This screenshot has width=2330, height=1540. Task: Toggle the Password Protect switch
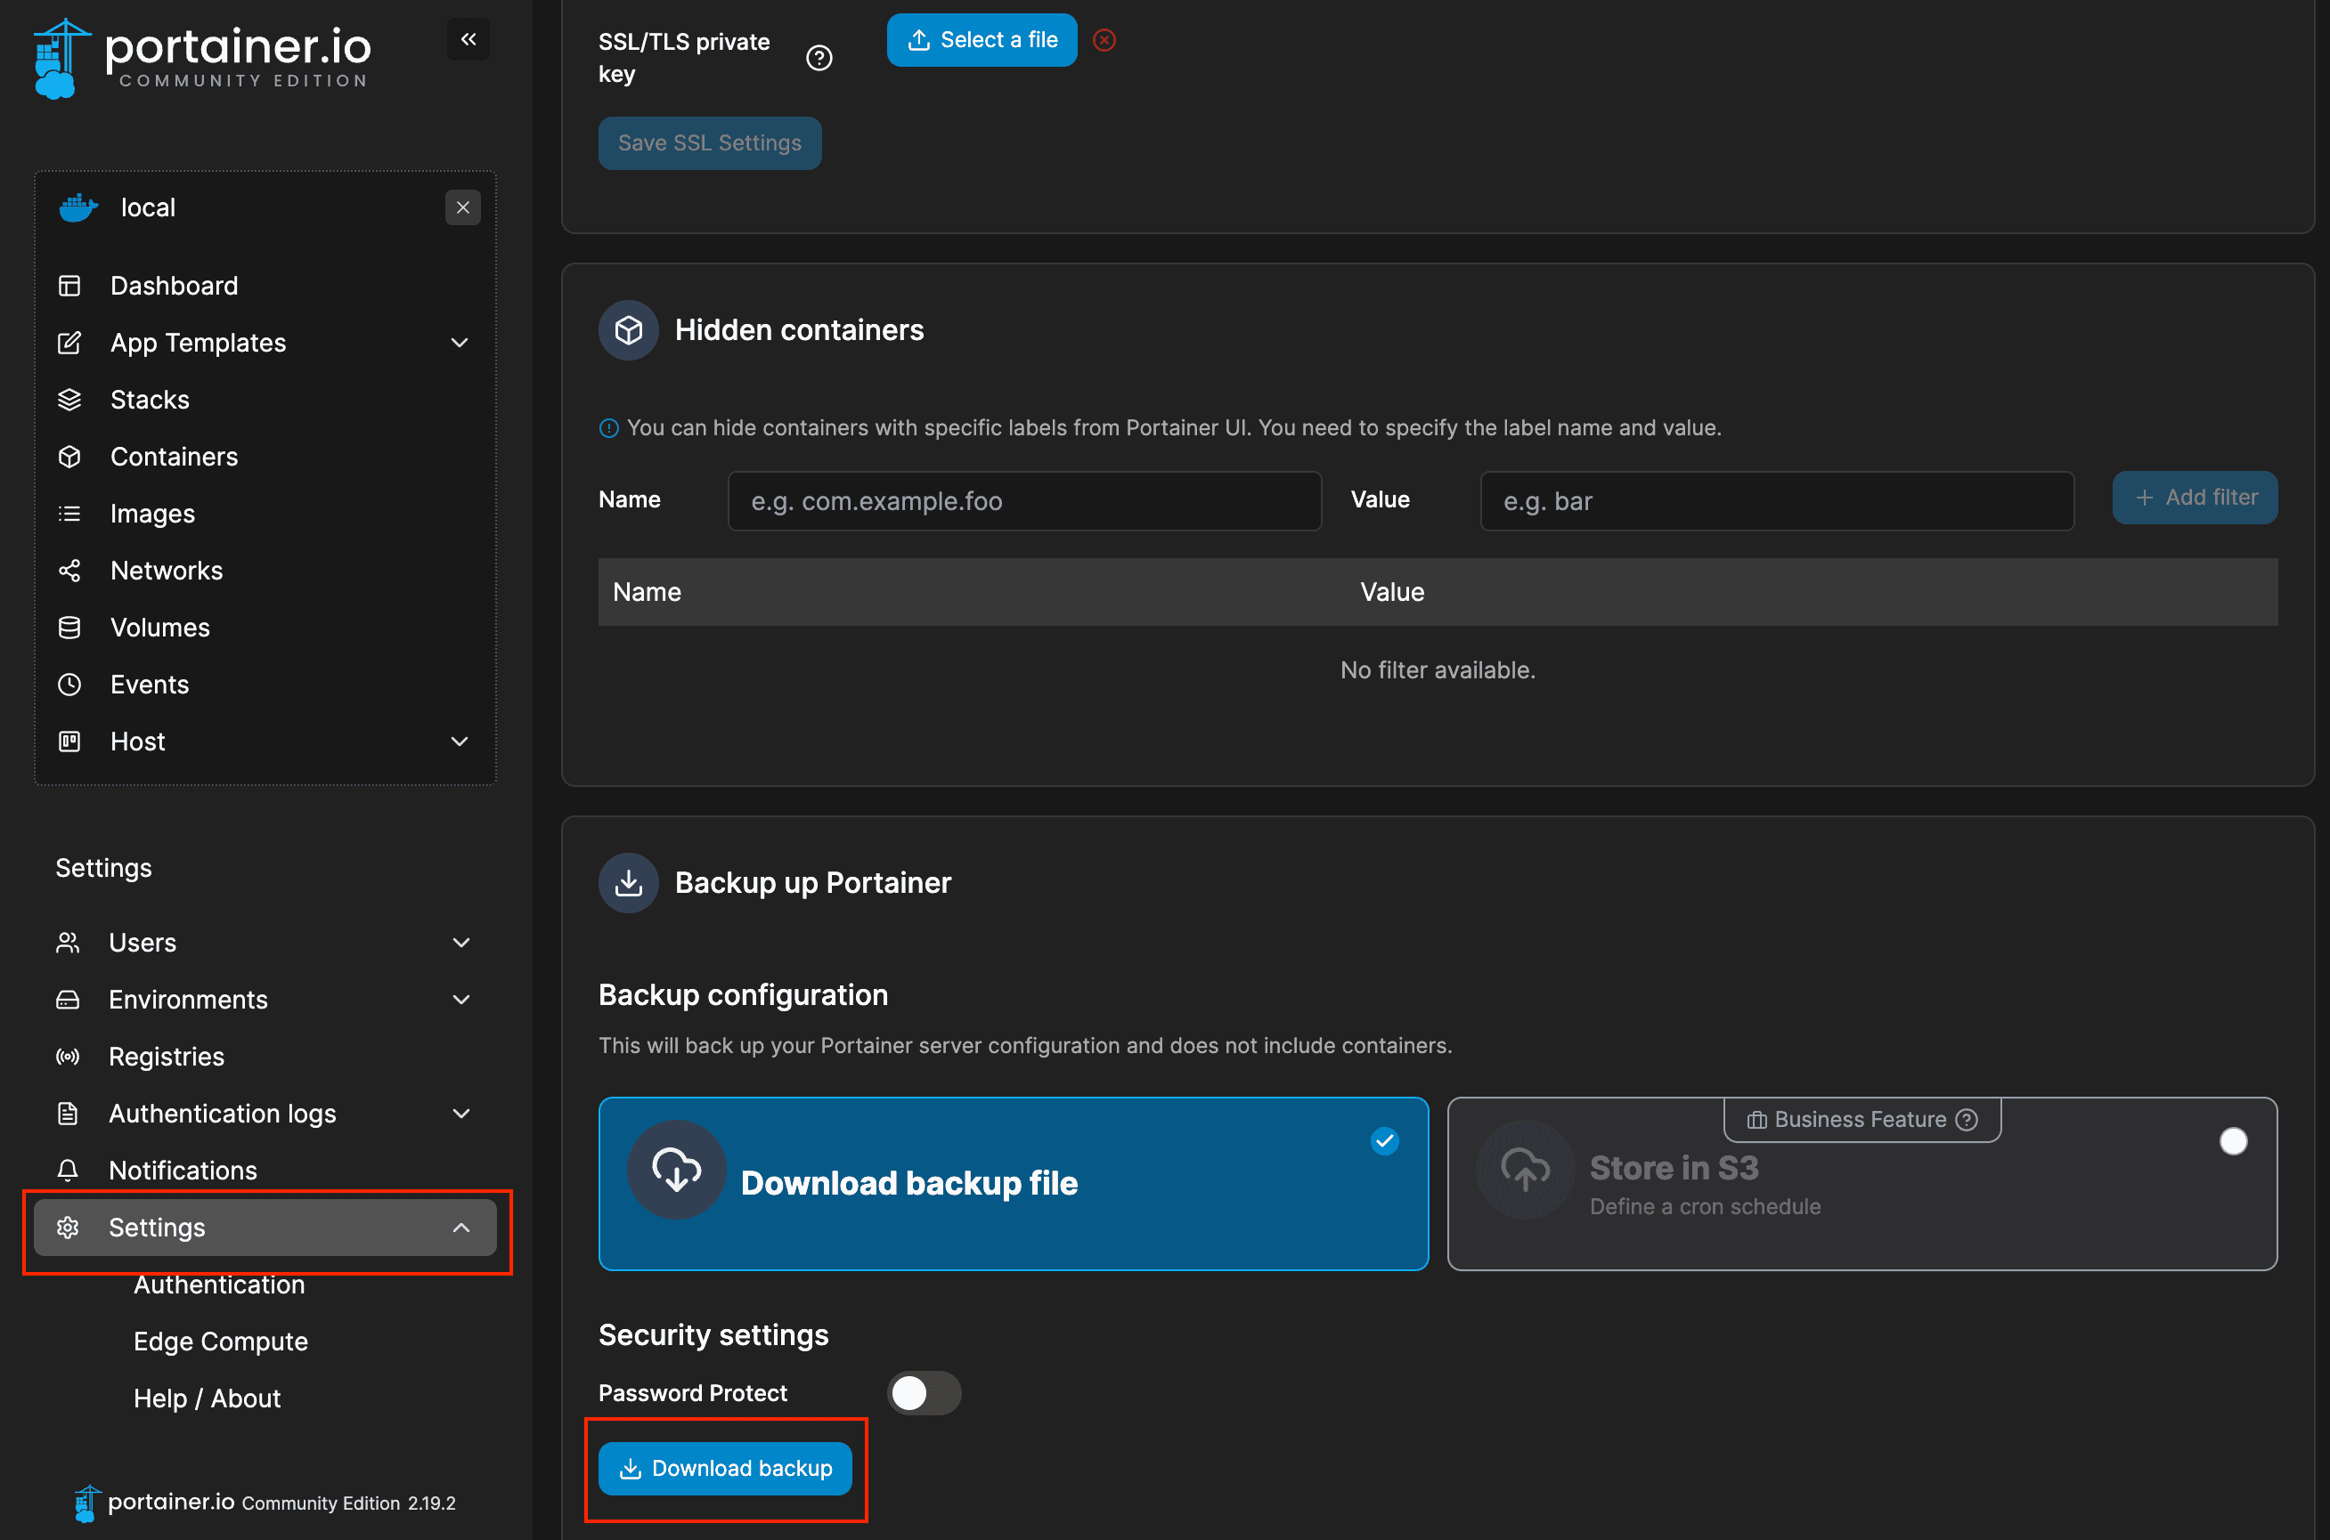924,1393
